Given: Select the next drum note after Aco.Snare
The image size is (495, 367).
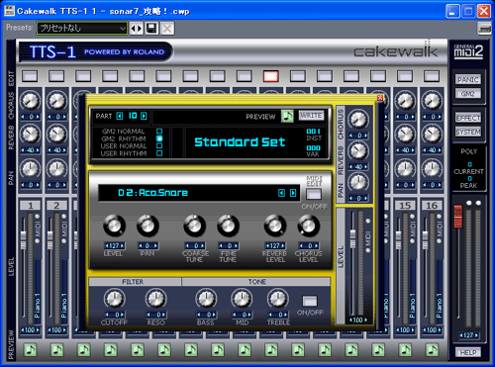Looking at the screenshot, I should [x=293, y=193].
